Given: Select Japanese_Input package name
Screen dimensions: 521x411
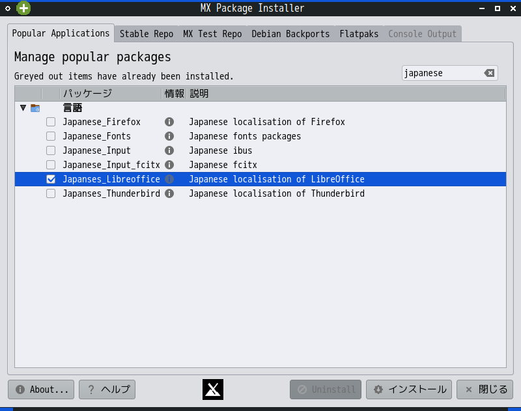Looking at the screenshot, I should (x=96, y=150).
